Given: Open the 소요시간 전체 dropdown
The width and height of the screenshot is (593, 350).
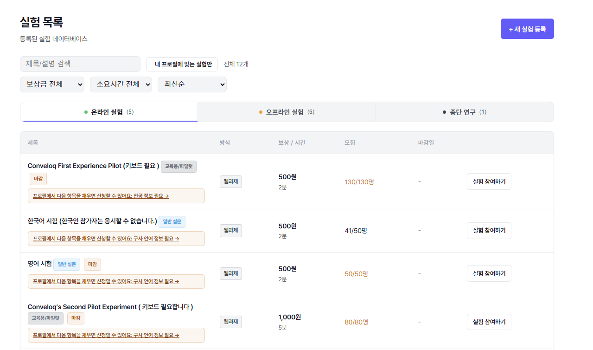Looking at the screenshot, I should click(121, 84).
